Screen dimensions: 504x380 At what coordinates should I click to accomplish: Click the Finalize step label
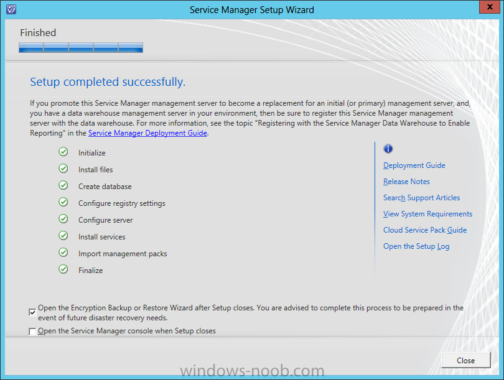pyautogui.click(x=91, y=271)
